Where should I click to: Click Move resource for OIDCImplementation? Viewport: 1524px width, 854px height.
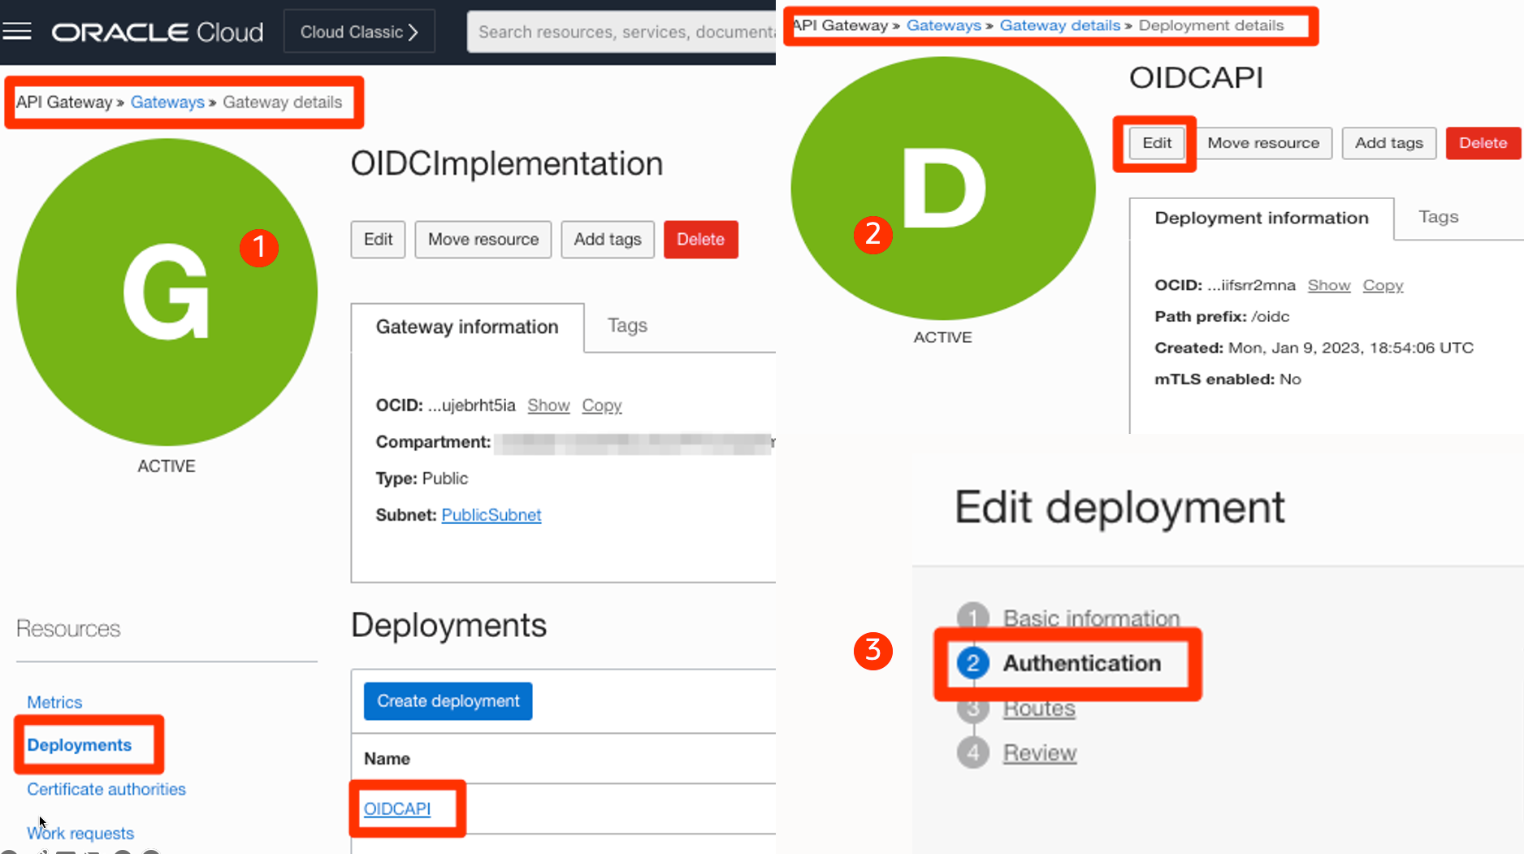[483, 239]
